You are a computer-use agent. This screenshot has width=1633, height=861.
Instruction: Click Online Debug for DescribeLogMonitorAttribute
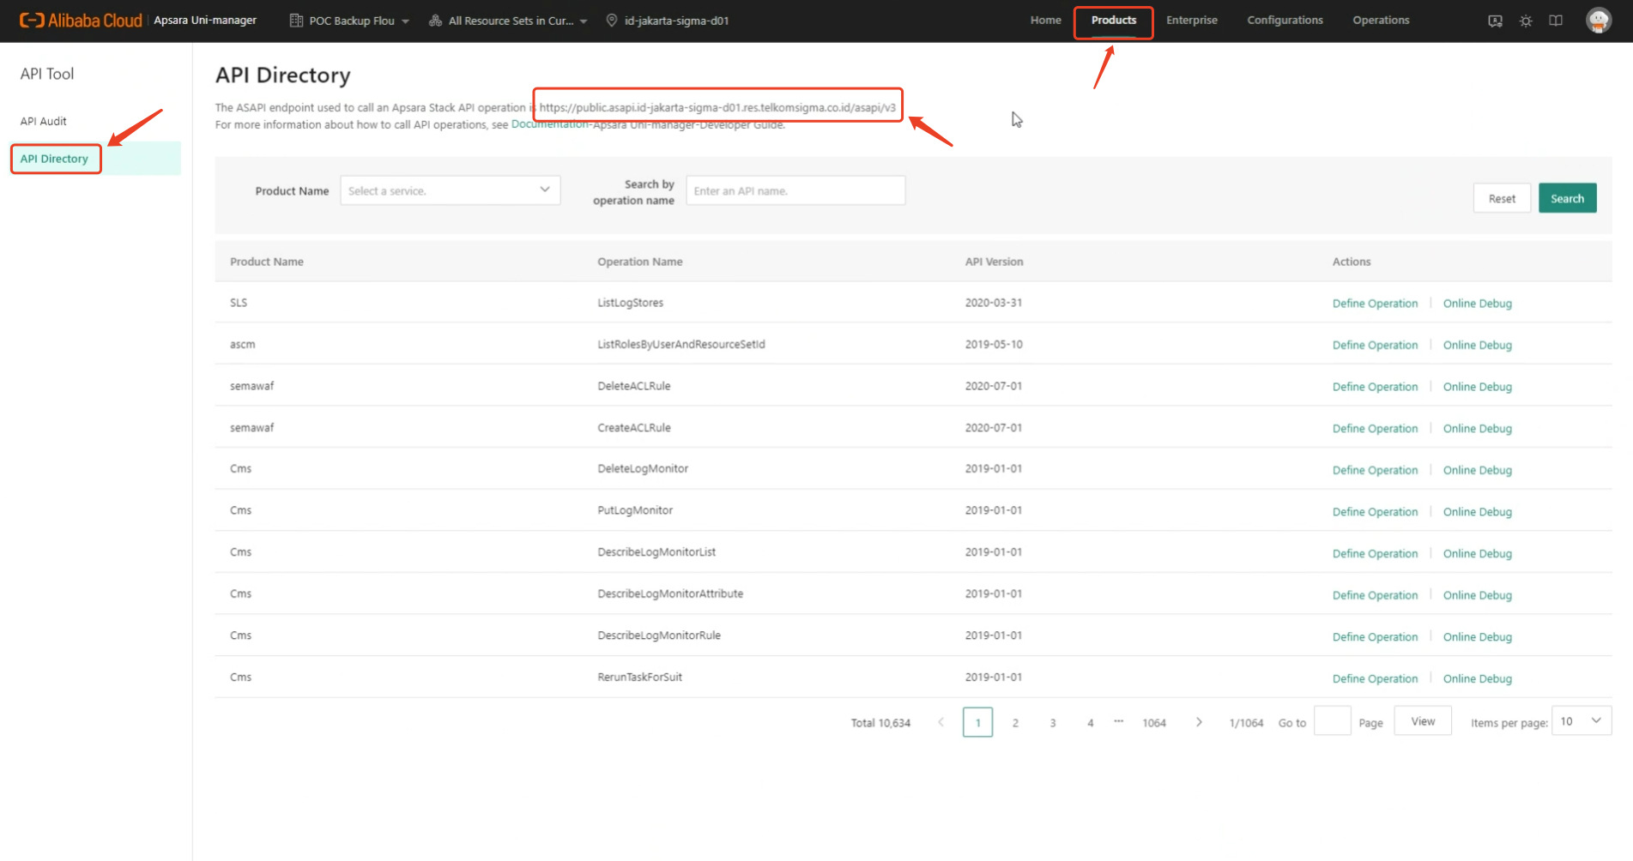pos(1477,595)
